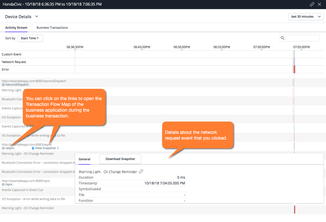Click link icon beside Warning Light - Oil Change Reminder

(141, 171)
